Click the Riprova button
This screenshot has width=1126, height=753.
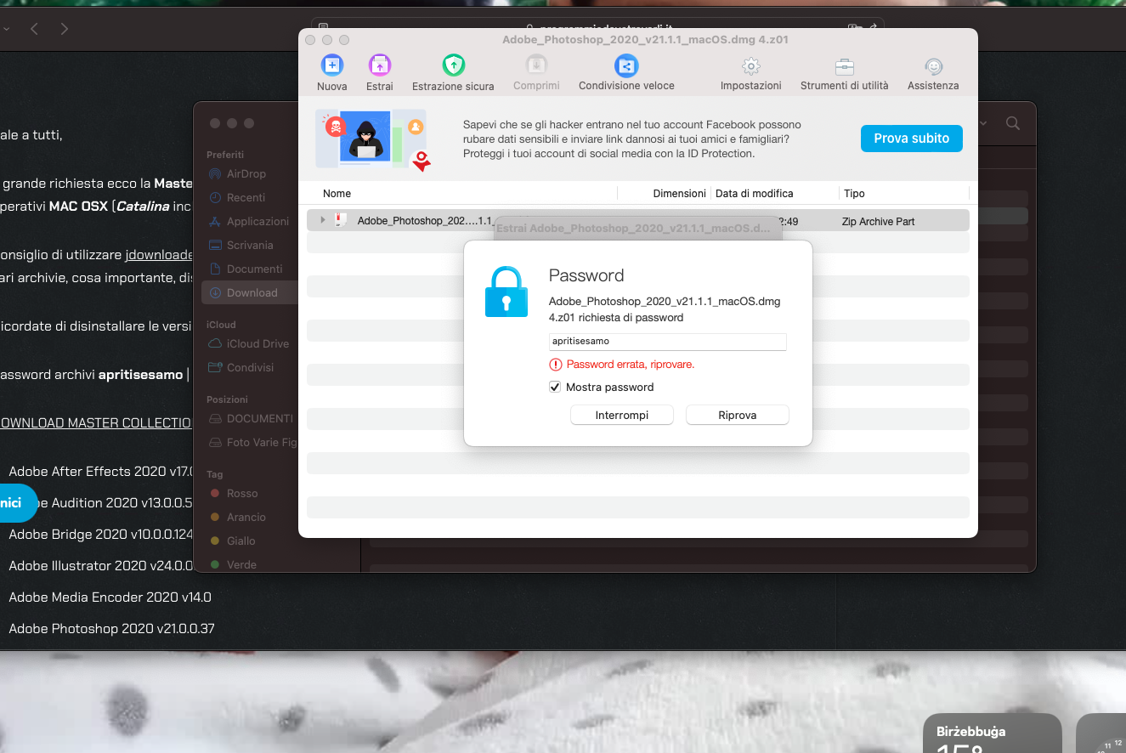738,415
